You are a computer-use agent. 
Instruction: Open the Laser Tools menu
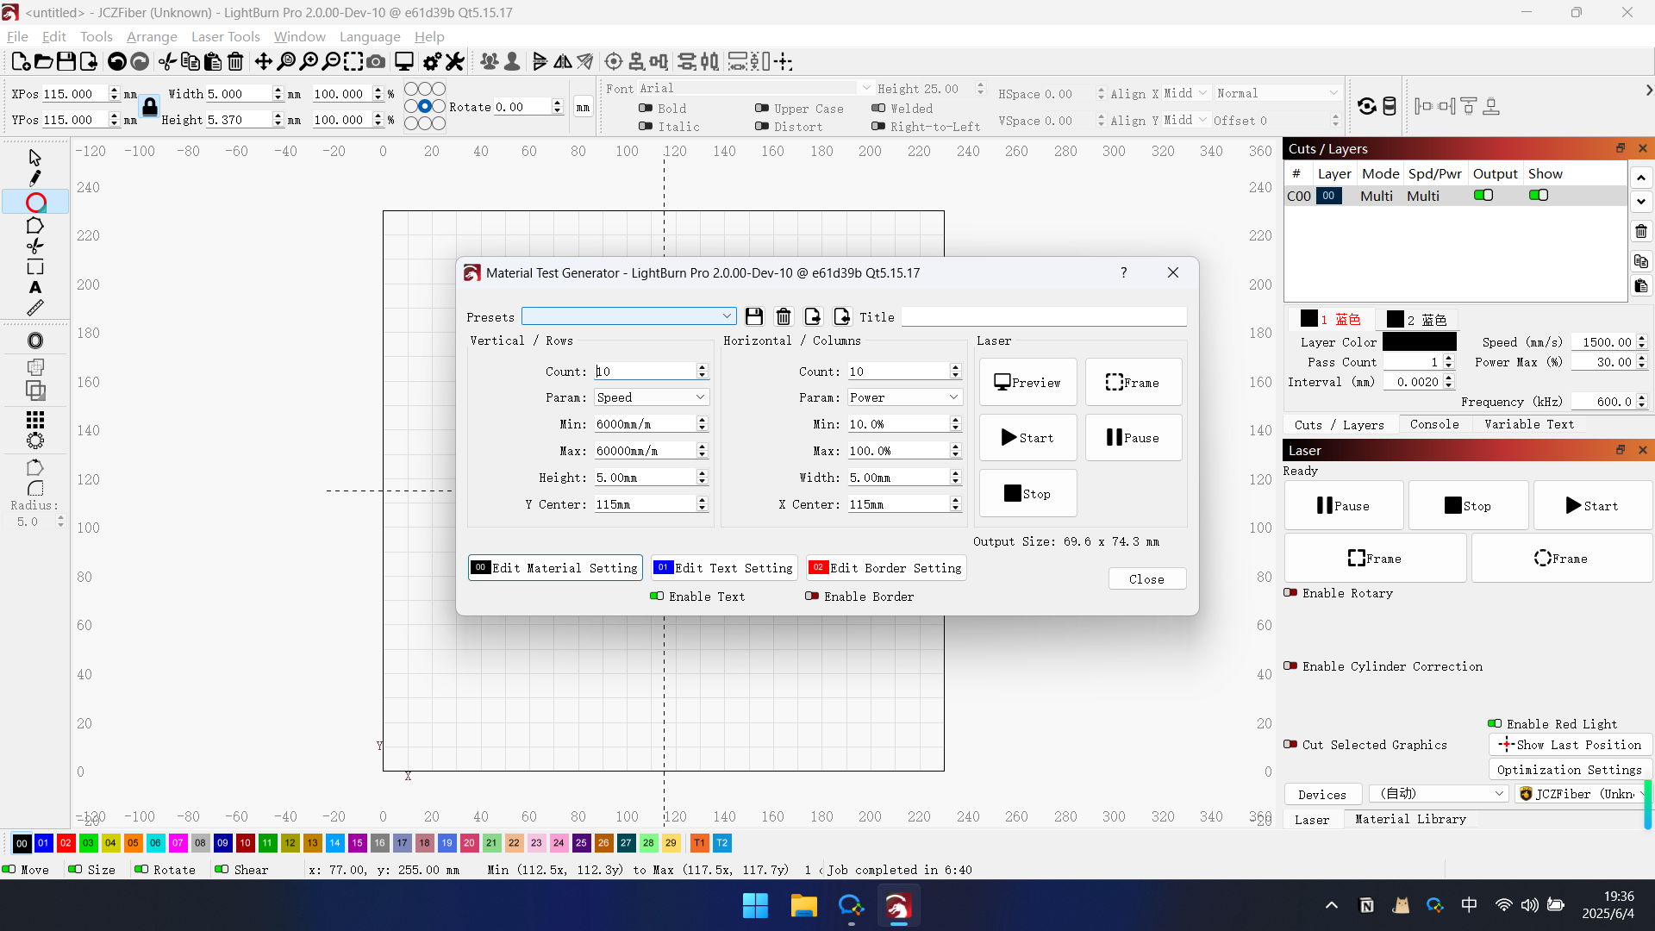click(226, 36)
